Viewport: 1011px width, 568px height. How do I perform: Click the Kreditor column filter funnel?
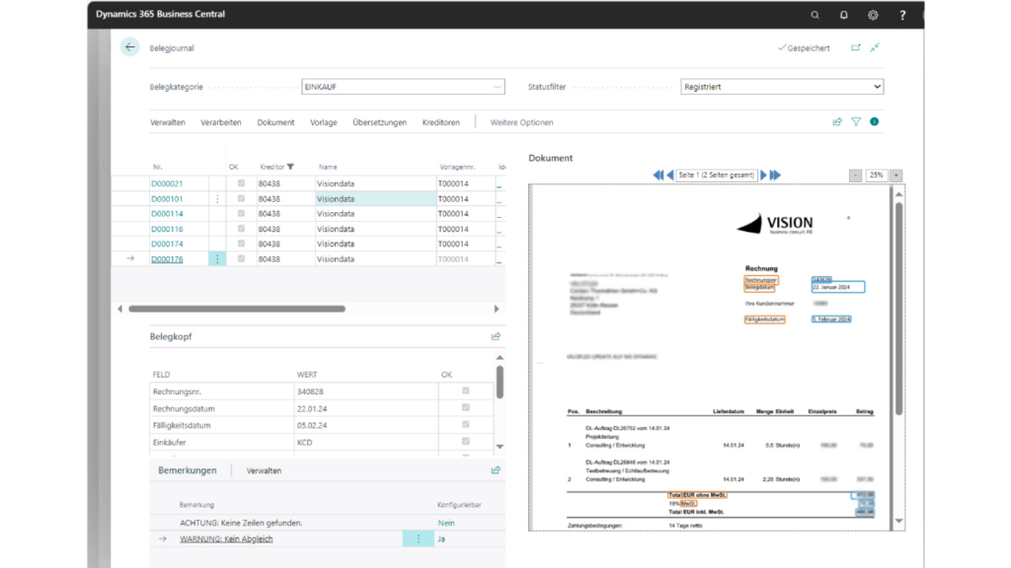(291, 167)
